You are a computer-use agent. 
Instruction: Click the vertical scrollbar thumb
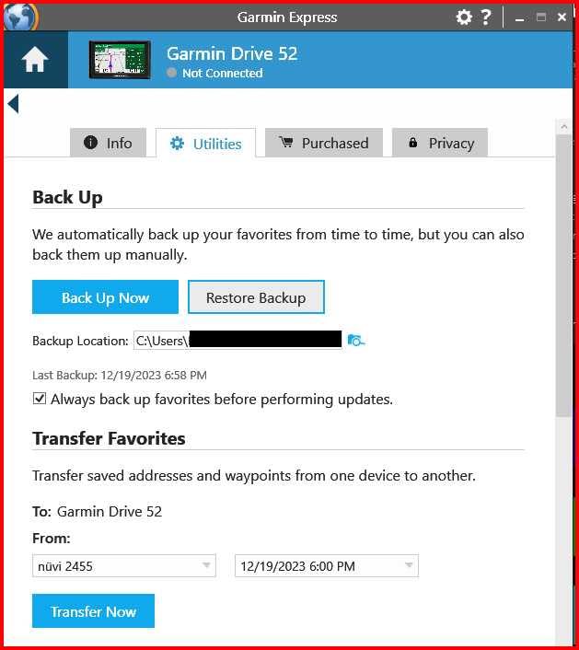(x=563, y=275)
